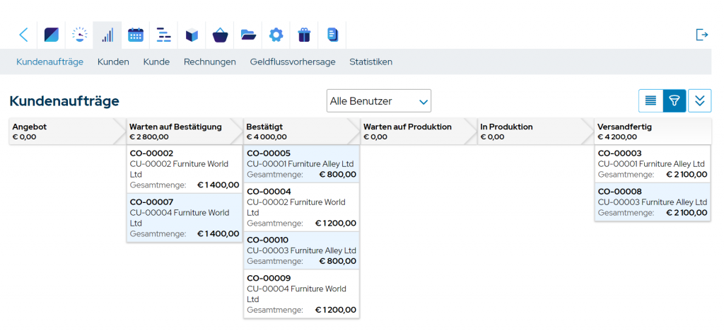Select order card CO-00007

pos(151,202)
